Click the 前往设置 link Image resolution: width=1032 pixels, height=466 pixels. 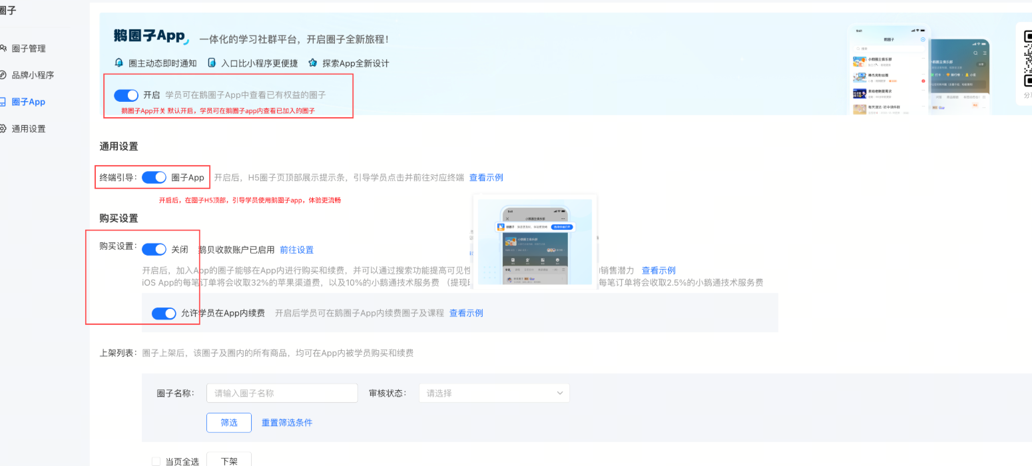(296, 249)
